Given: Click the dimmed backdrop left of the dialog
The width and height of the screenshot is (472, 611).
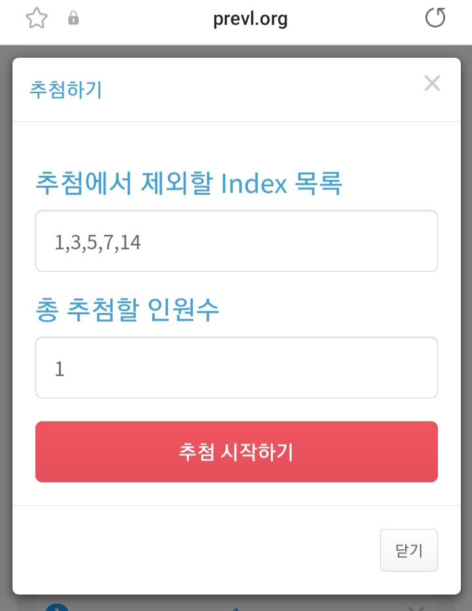Looking at the screenshot, I should click(x=6, y=312).
